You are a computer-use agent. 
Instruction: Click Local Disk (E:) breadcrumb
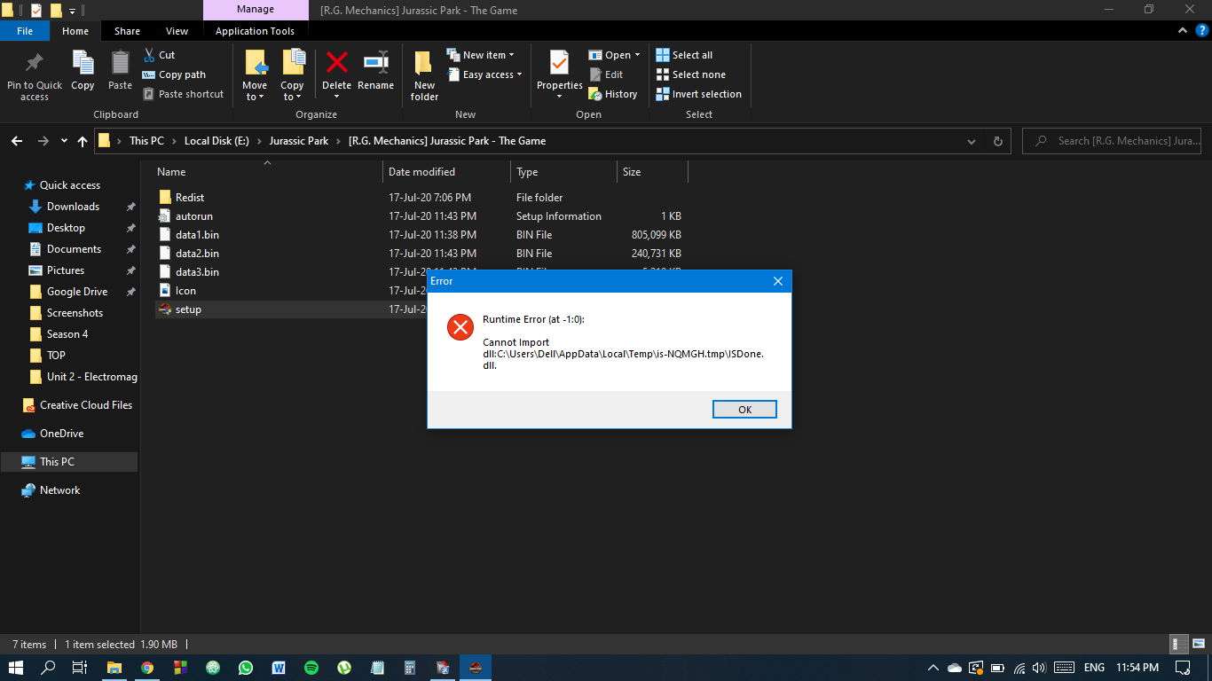216,141
